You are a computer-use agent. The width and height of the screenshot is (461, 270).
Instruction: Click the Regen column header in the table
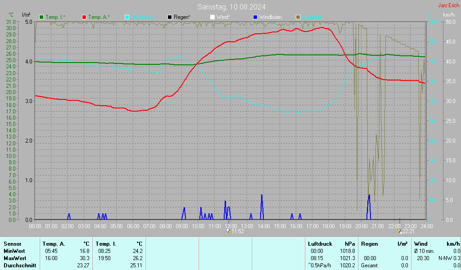370,244
